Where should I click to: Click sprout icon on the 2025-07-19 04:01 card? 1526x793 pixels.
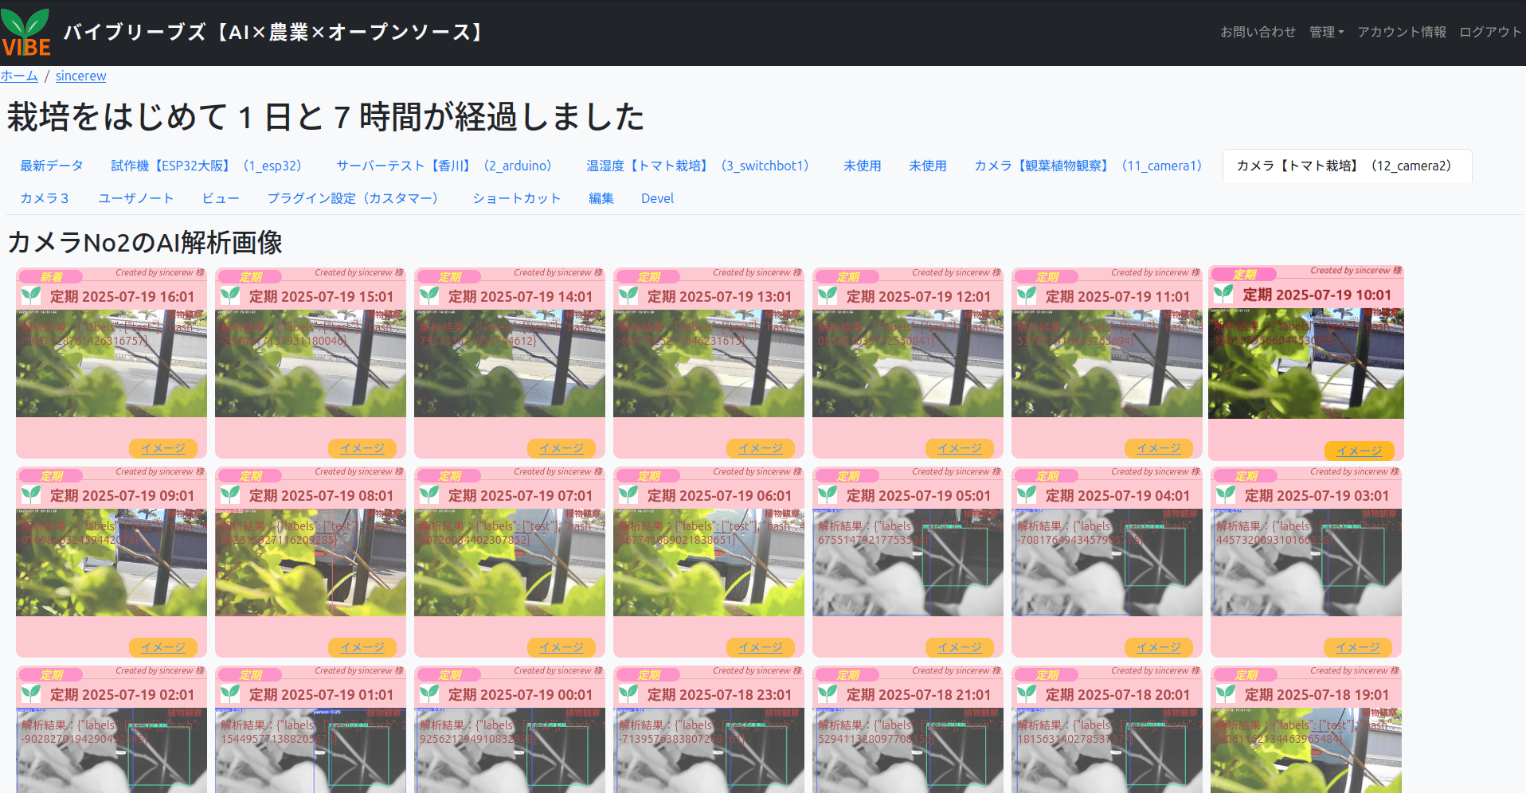[1027, 495]
